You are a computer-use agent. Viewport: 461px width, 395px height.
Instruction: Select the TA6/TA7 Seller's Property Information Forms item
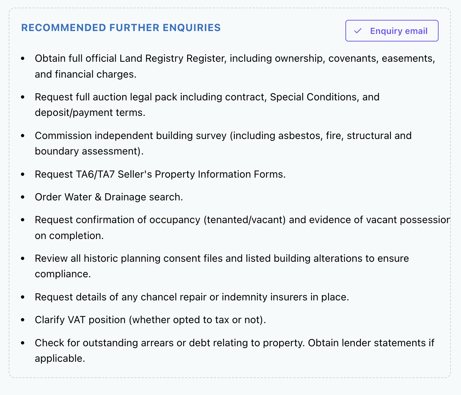point(160,174)
